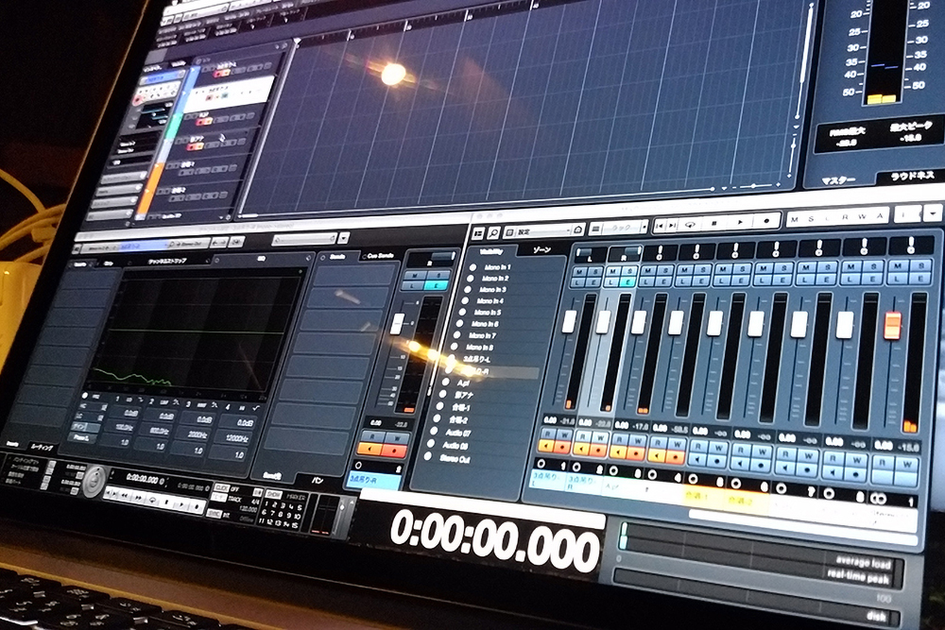Click the mixer left zone layout icon

click(477, 232)
